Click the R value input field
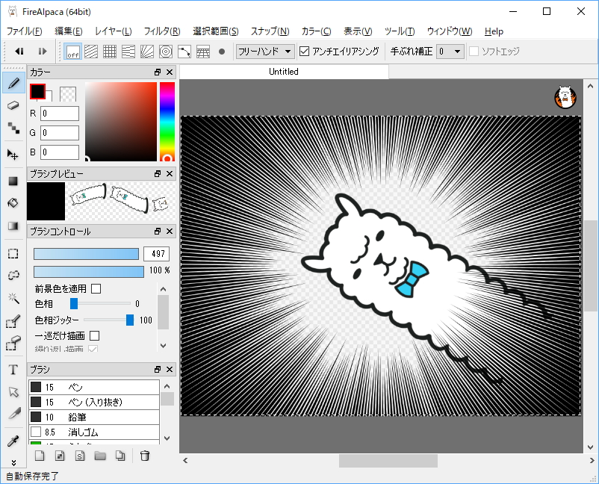The image size is (599, 484). (60, 114)
